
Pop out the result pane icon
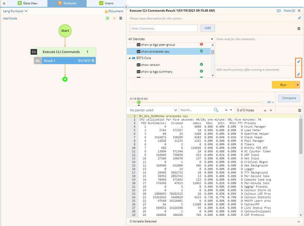point(279,11)
